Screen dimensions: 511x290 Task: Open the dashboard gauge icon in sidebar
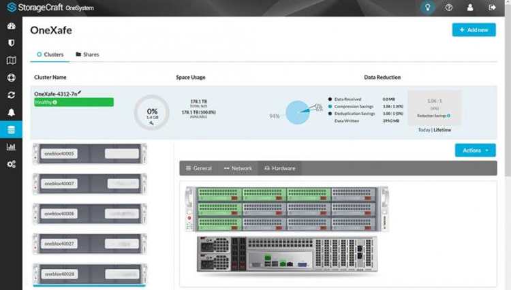point(11,26)
